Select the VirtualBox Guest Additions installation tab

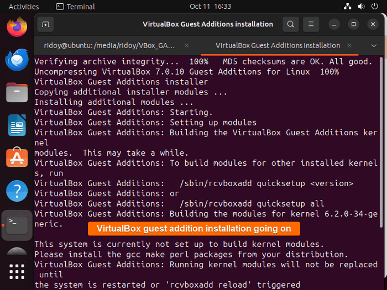(x=279, y=45)
